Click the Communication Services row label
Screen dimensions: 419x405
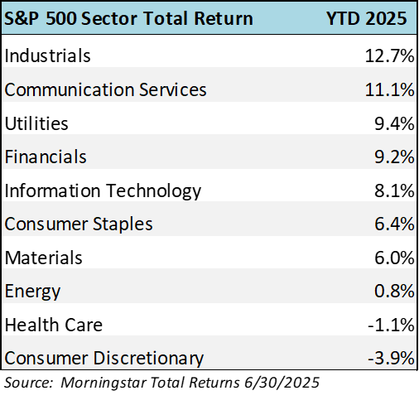pyautogui.click(x=105, y=89)
